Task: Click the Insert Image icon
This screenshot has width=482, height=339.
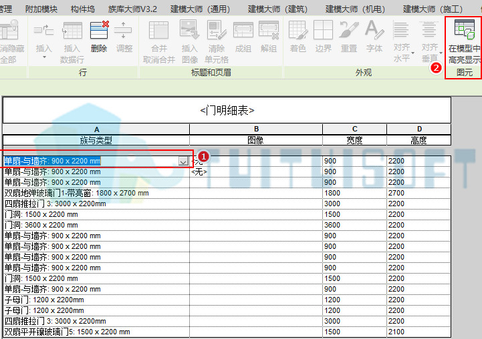Action: click(x=189, y=30)
